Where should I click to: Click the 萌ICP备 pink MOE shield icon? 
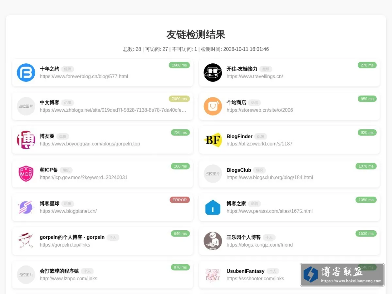26,173
